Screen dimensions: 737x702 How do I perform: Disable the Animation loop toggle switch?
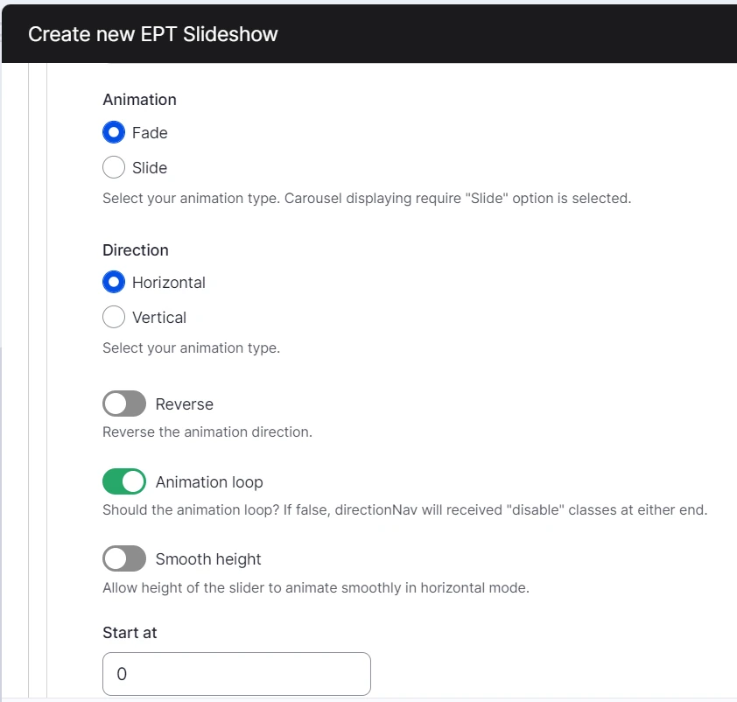124,481
